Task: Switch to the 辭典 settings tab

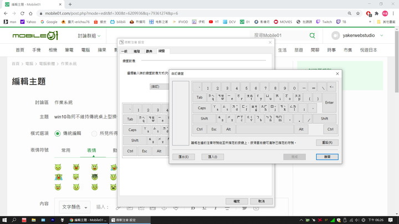Action: (149, 51)
